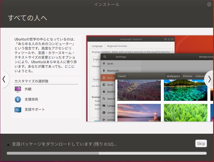Click the すべての人へ slide title
Screen dimensions: 214x162
coord(27,18)
